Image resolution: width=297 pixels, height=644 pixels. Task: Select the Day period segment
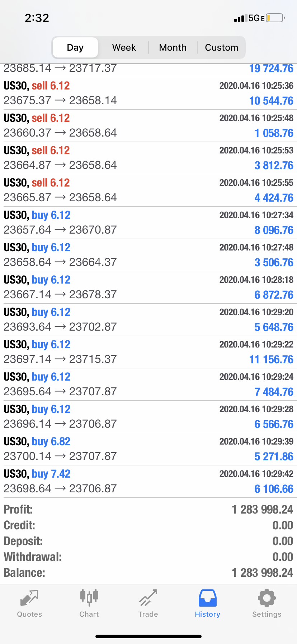point(75,47)
